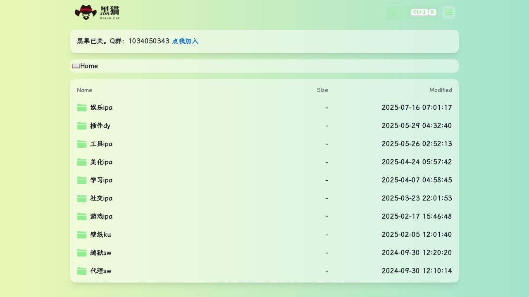Click the folder icon beside 游戏ipa
Image resolution: width=529 pixels, height=297 pixels.
[x=82, y=217]
